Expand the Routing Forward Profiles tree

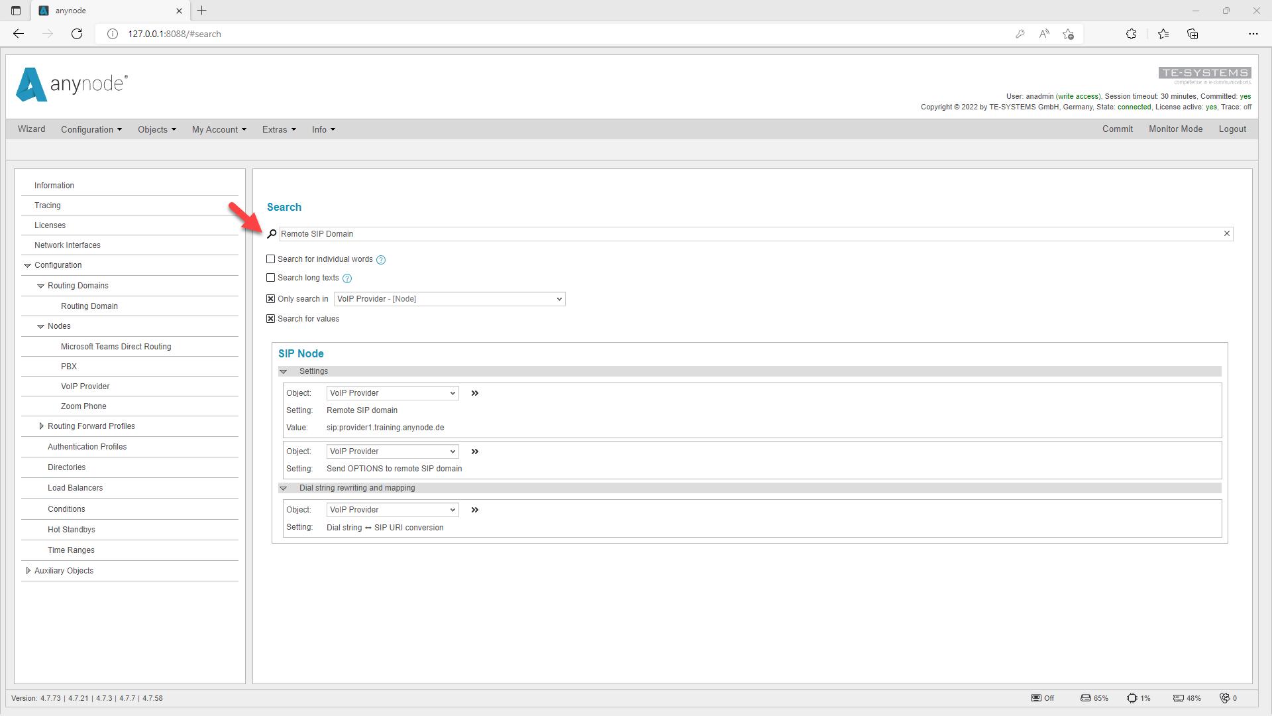pyautogui.click(x=41, y=426)
